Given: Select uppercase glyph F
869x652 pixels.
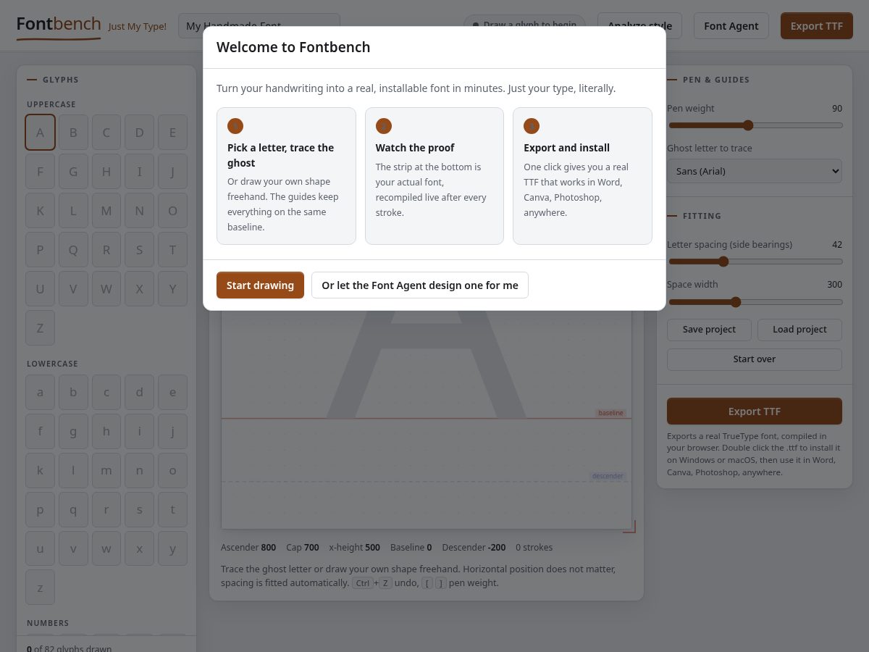Looking at the screenshot, I should (x=40, y=172).
